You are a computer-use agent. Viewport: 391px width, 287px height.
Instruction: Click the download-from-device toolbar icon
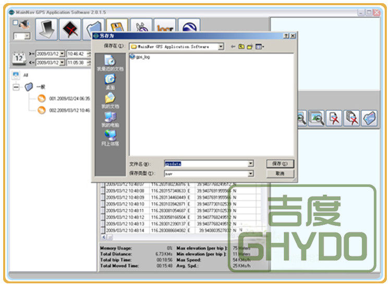[x=46, y=29]
